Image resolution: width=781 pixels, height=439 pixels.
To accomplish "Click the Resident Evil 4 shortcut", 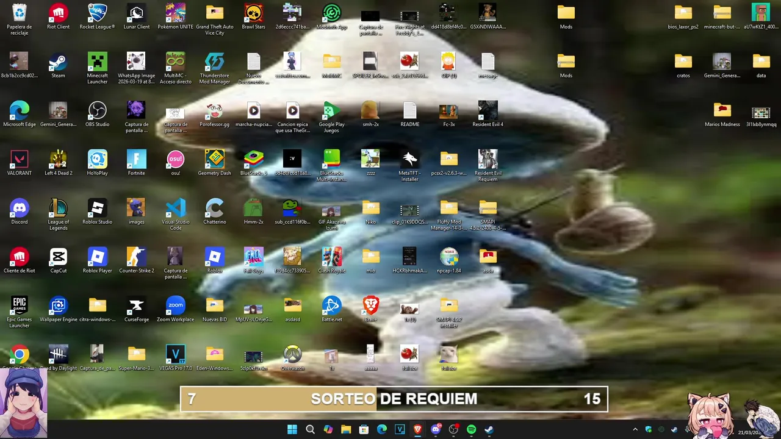I will click(488, 114).
